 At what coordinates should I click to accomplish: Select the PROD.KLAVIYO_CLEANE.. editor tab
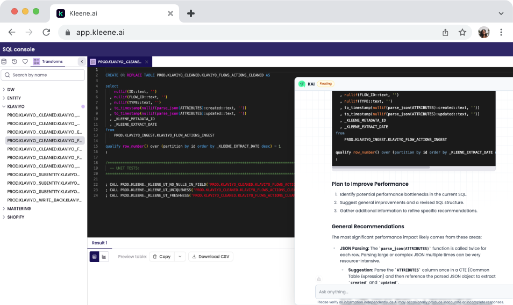pyautogui.click(x=119, y=62)
